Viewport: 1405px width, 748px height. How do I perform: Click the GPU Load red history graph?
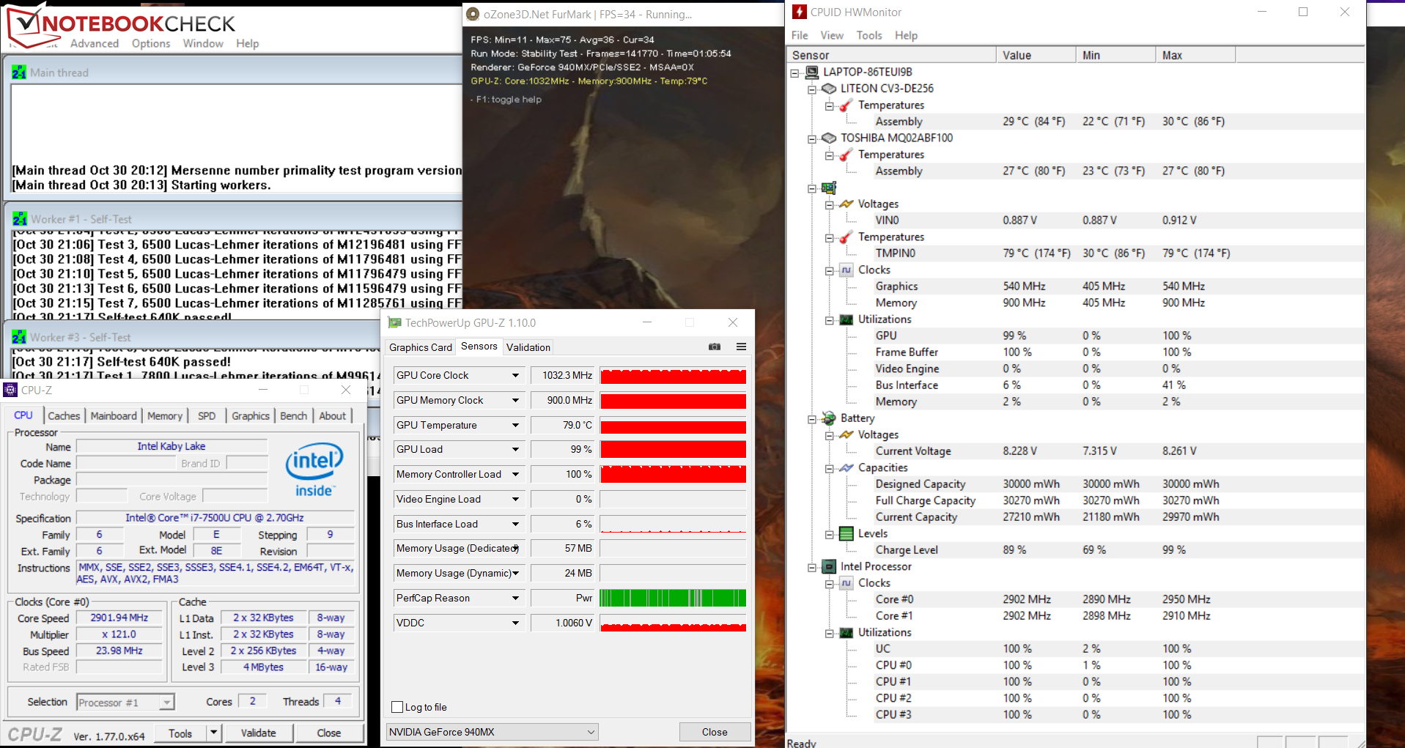coord(673,450)
